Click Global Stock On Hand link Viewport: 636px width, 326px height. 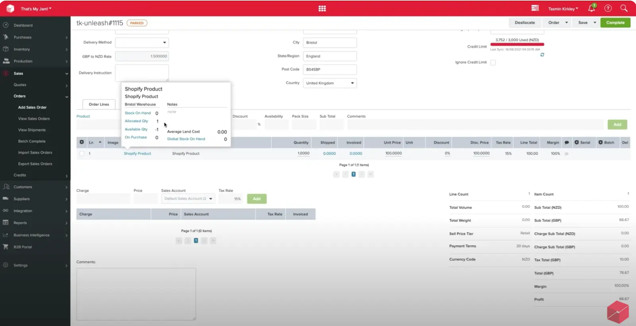(186, 139)
